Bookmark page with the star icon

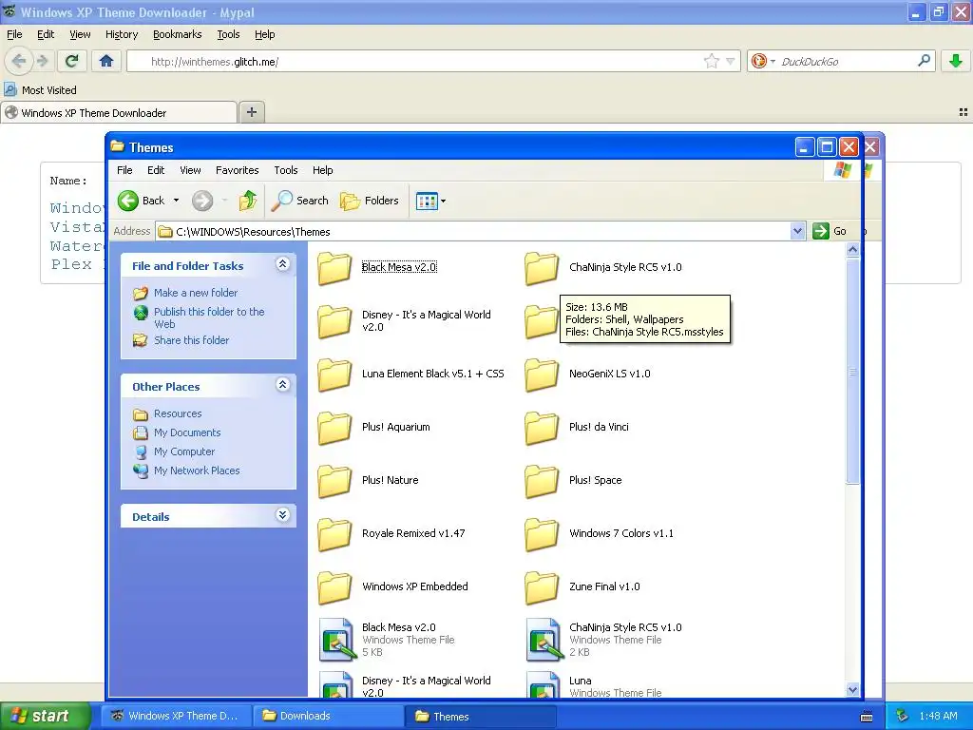point(711,61)
